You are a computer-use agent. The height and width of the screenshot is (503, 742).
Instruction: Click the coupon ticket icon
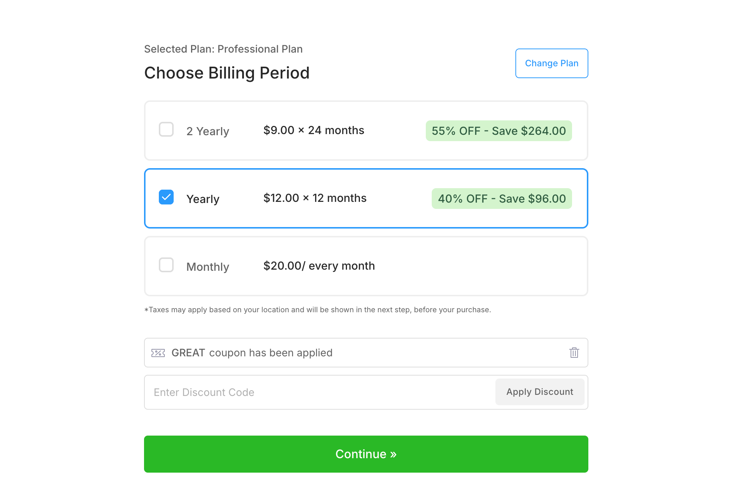(158, 353)
